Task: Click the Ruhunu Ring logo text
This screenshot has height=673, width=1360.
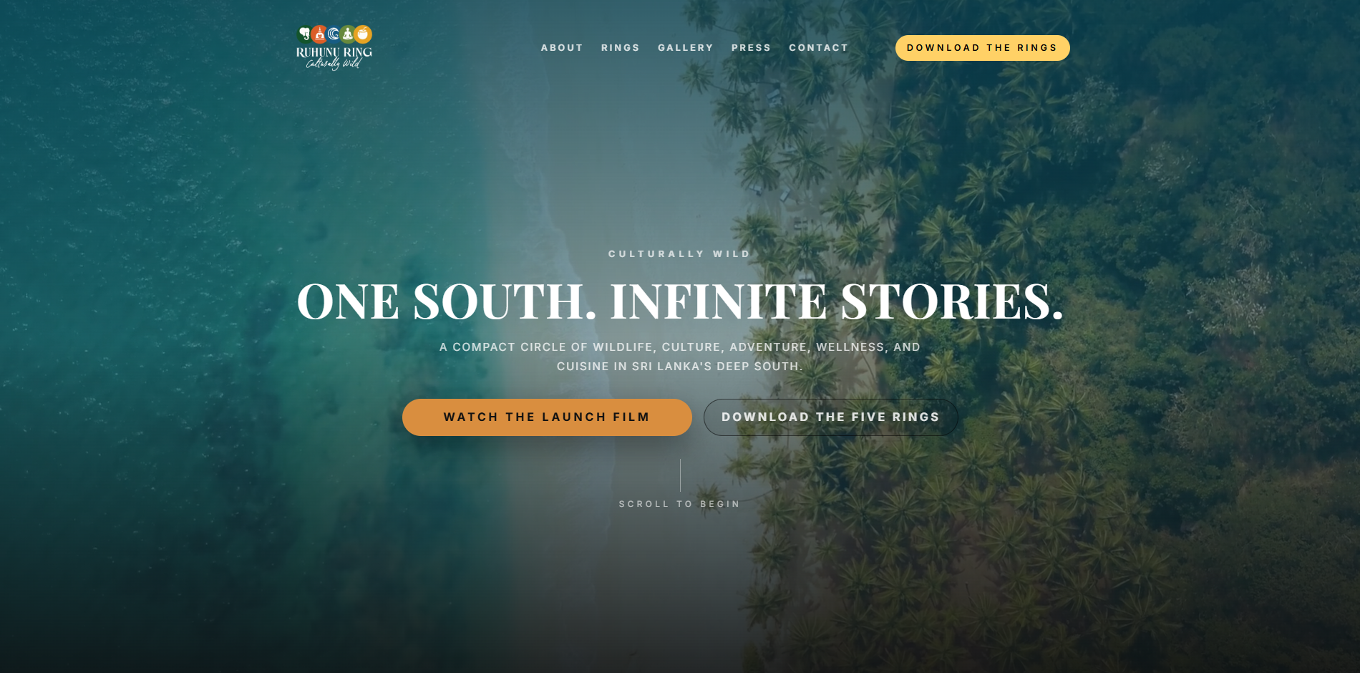Action: pyautogui.click(x=334, y=52)
